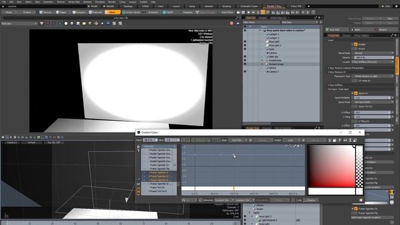Open the Action Center menu
Image resolution: width=400 pixels, height=225 pixels.
click(131, 12)
